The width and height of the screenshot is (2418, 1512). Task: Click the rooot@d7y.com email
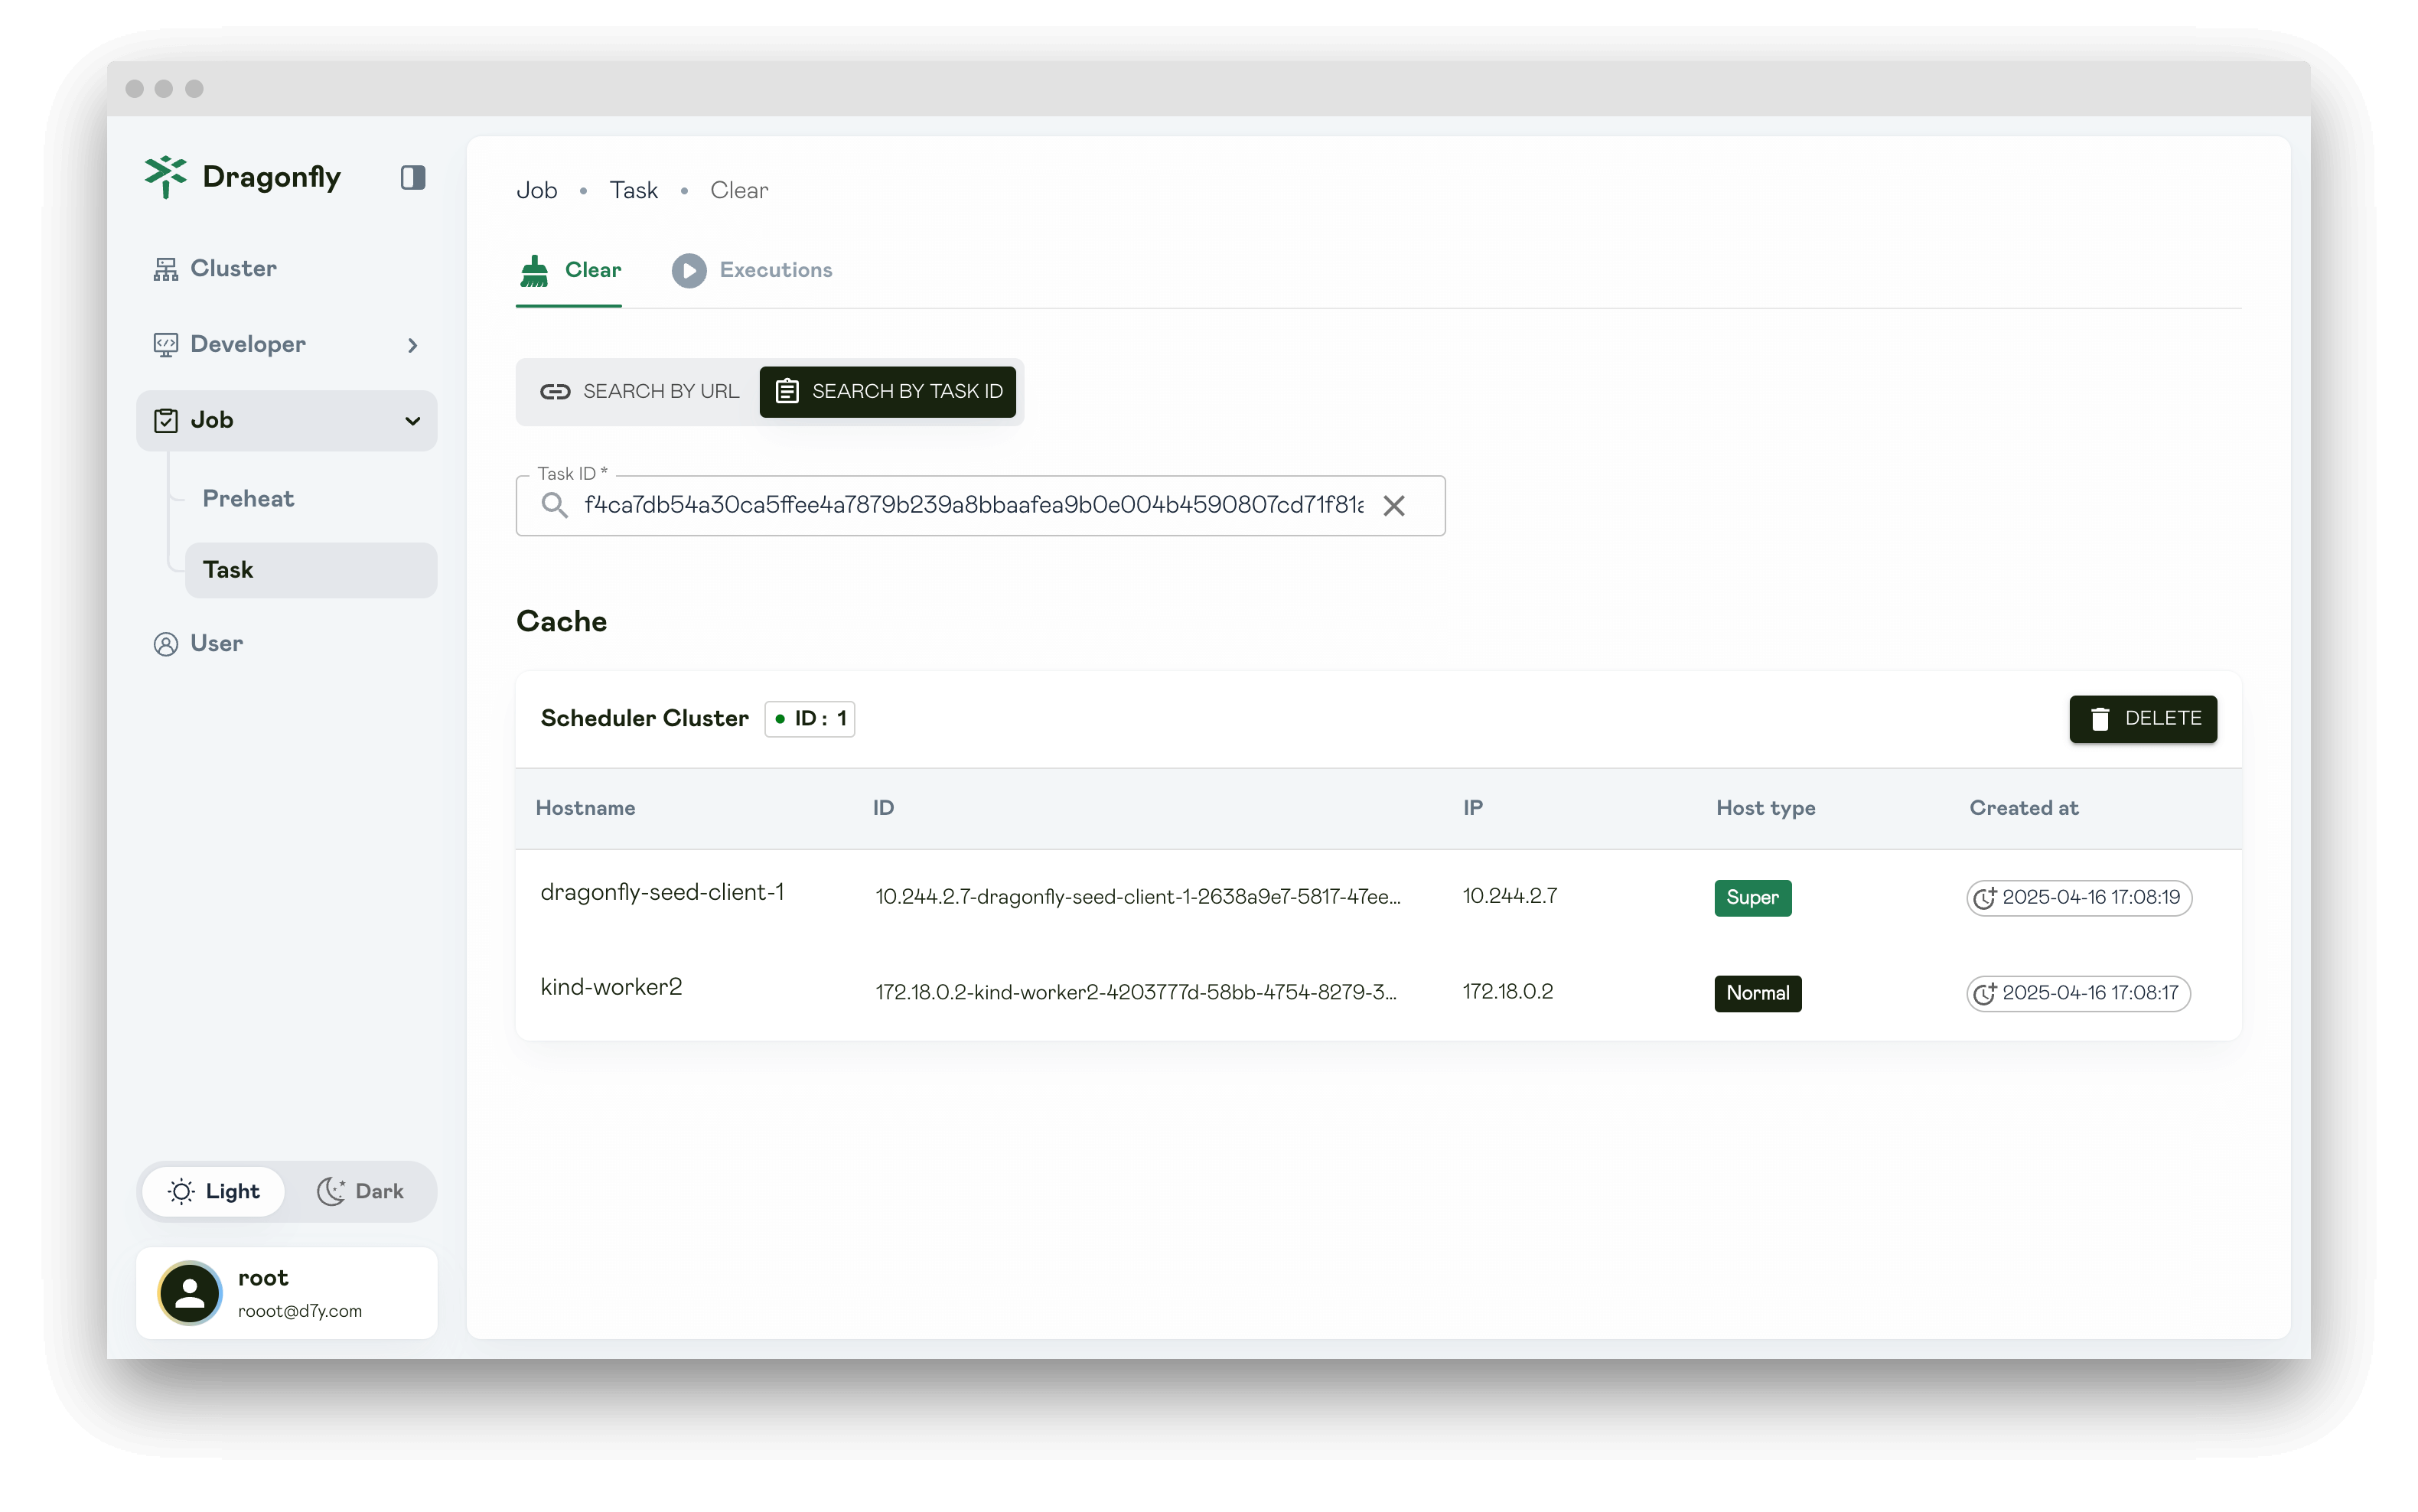click(300, 1311)
